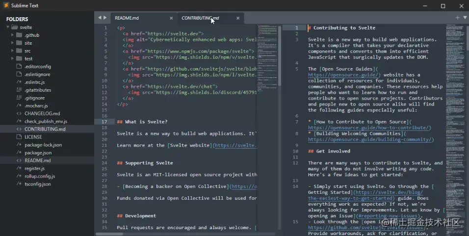Expand the .github folder
The width and height of the screenshot is (469, 236).
point(12,35)
